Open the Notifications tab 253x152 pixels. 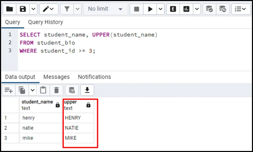point(94,77)
